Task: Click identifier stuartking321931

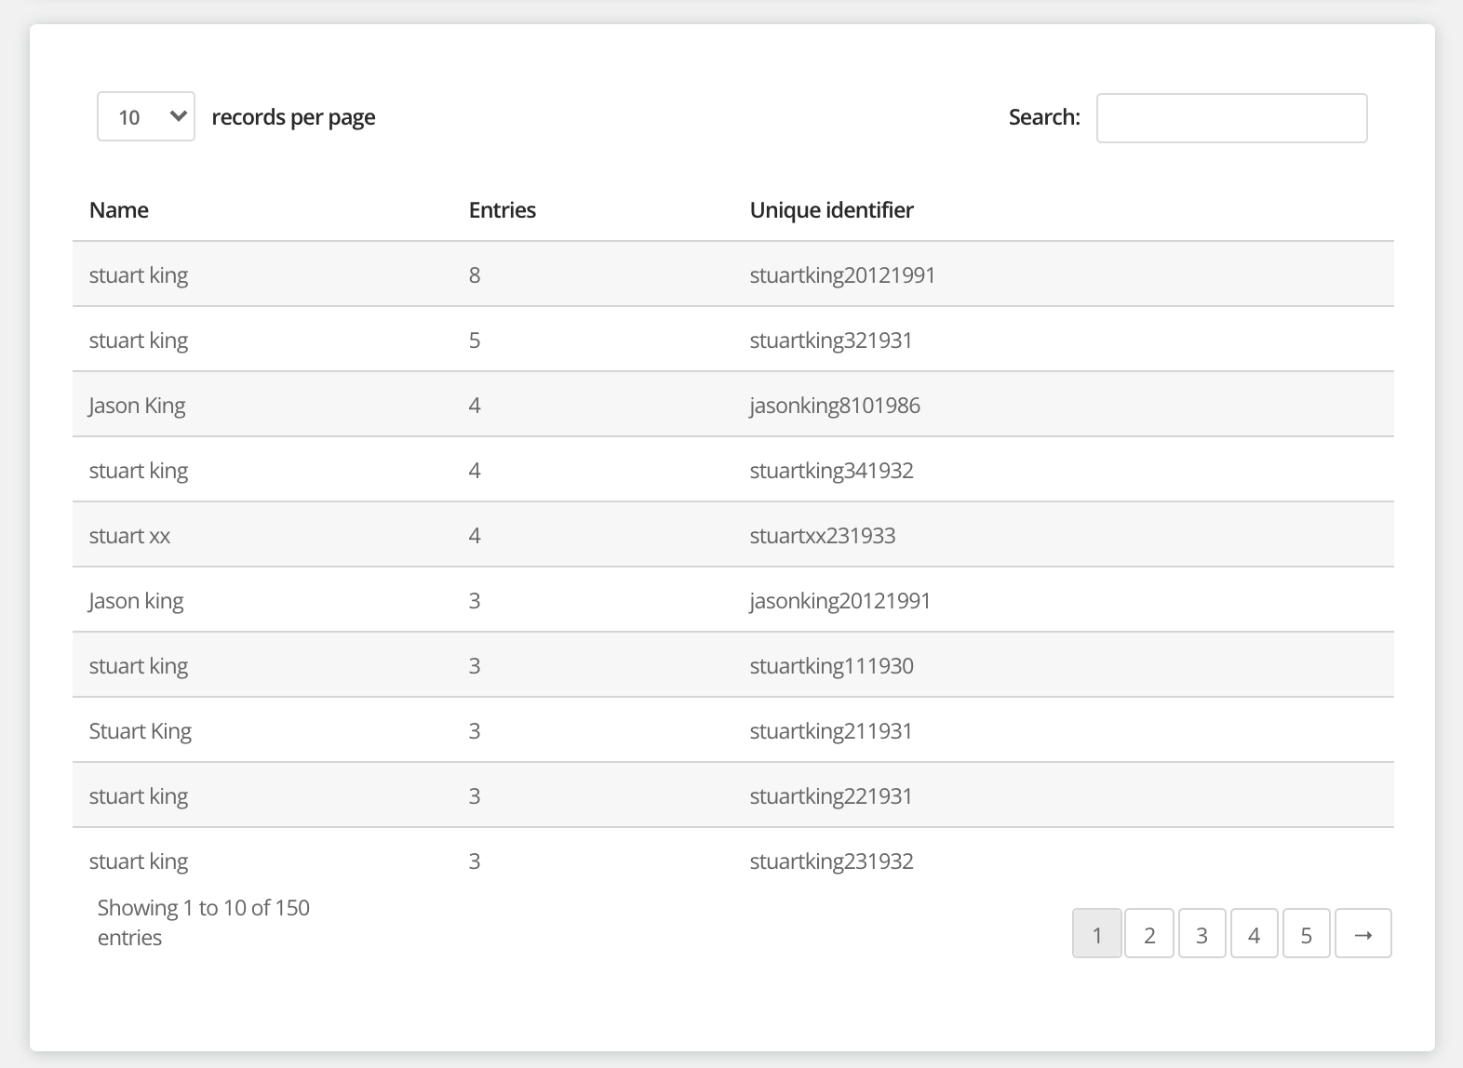Action: tap(830, 340)
